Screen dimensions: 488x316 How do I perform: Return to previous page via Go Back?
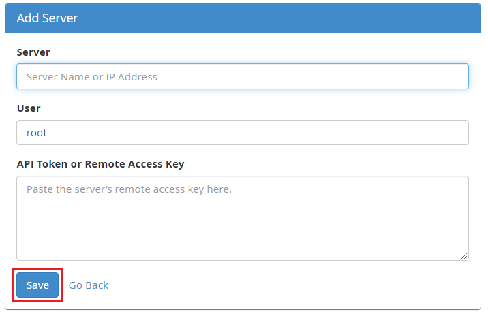point(89,285)
